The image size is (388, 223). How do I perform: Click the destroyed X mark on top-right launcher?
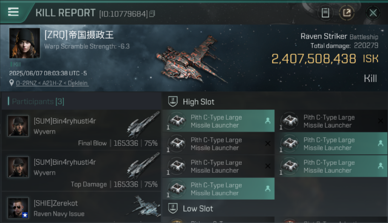click(x=381, y=121)
